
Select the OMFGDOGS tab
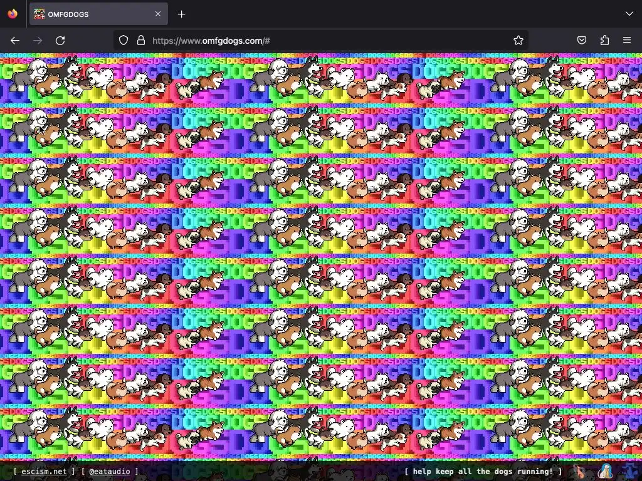pyautogui.click(x=98, y=14)
